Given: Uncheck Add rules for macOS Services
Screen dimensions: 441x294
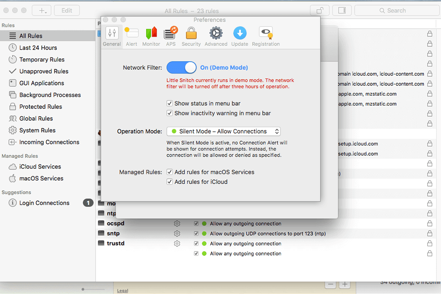Looking at the screenshot, I should pos(170,172).
